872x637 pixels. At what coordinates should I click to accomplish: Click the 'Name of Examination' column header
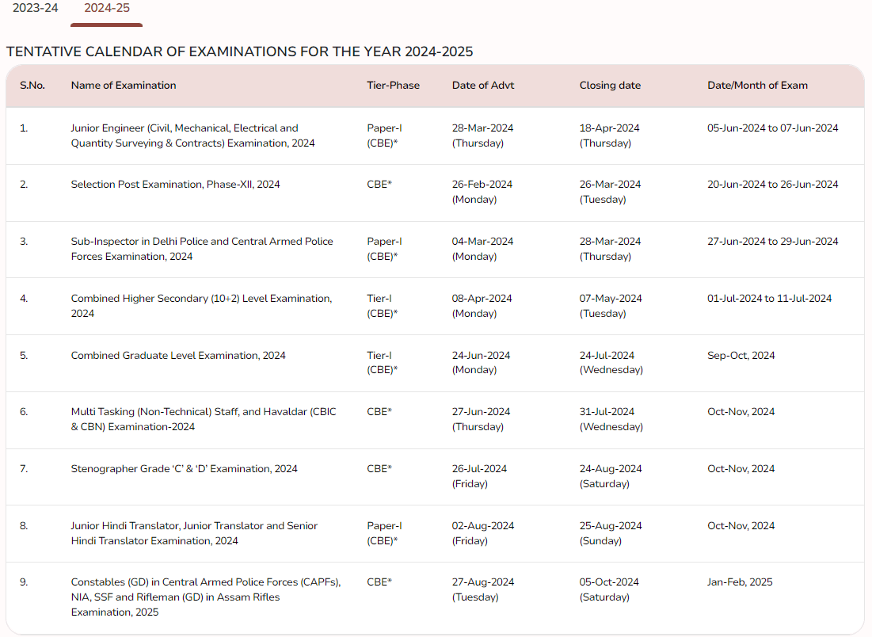124,86
